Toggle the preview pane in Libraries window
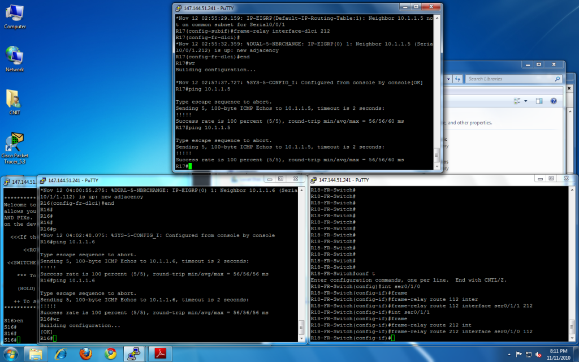The image size is (579, 362). 539,101
